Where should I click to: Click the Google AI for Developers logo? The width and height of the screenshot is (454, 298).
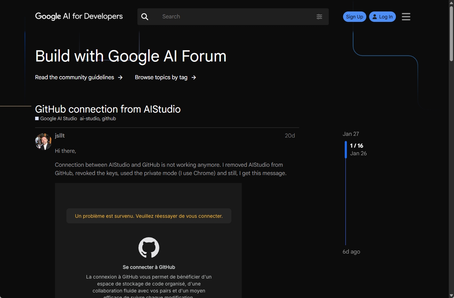click(79, 16)
